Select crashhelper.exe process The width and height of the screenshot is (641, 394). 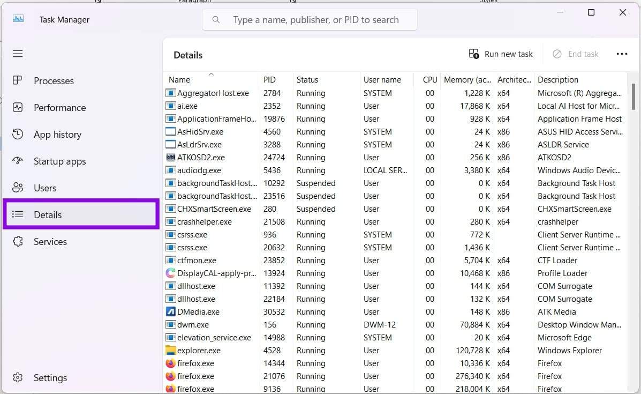pos(395,222)
